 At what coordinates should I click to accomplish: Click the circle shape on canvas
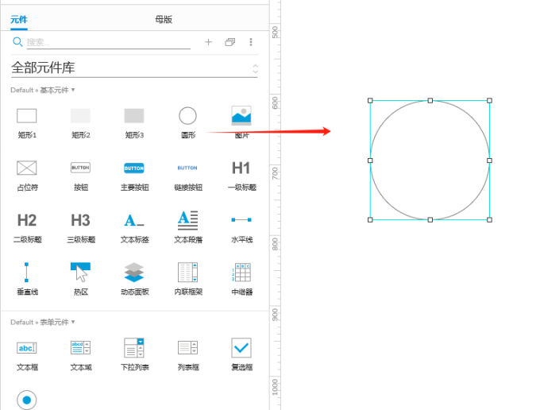point(430,161)
